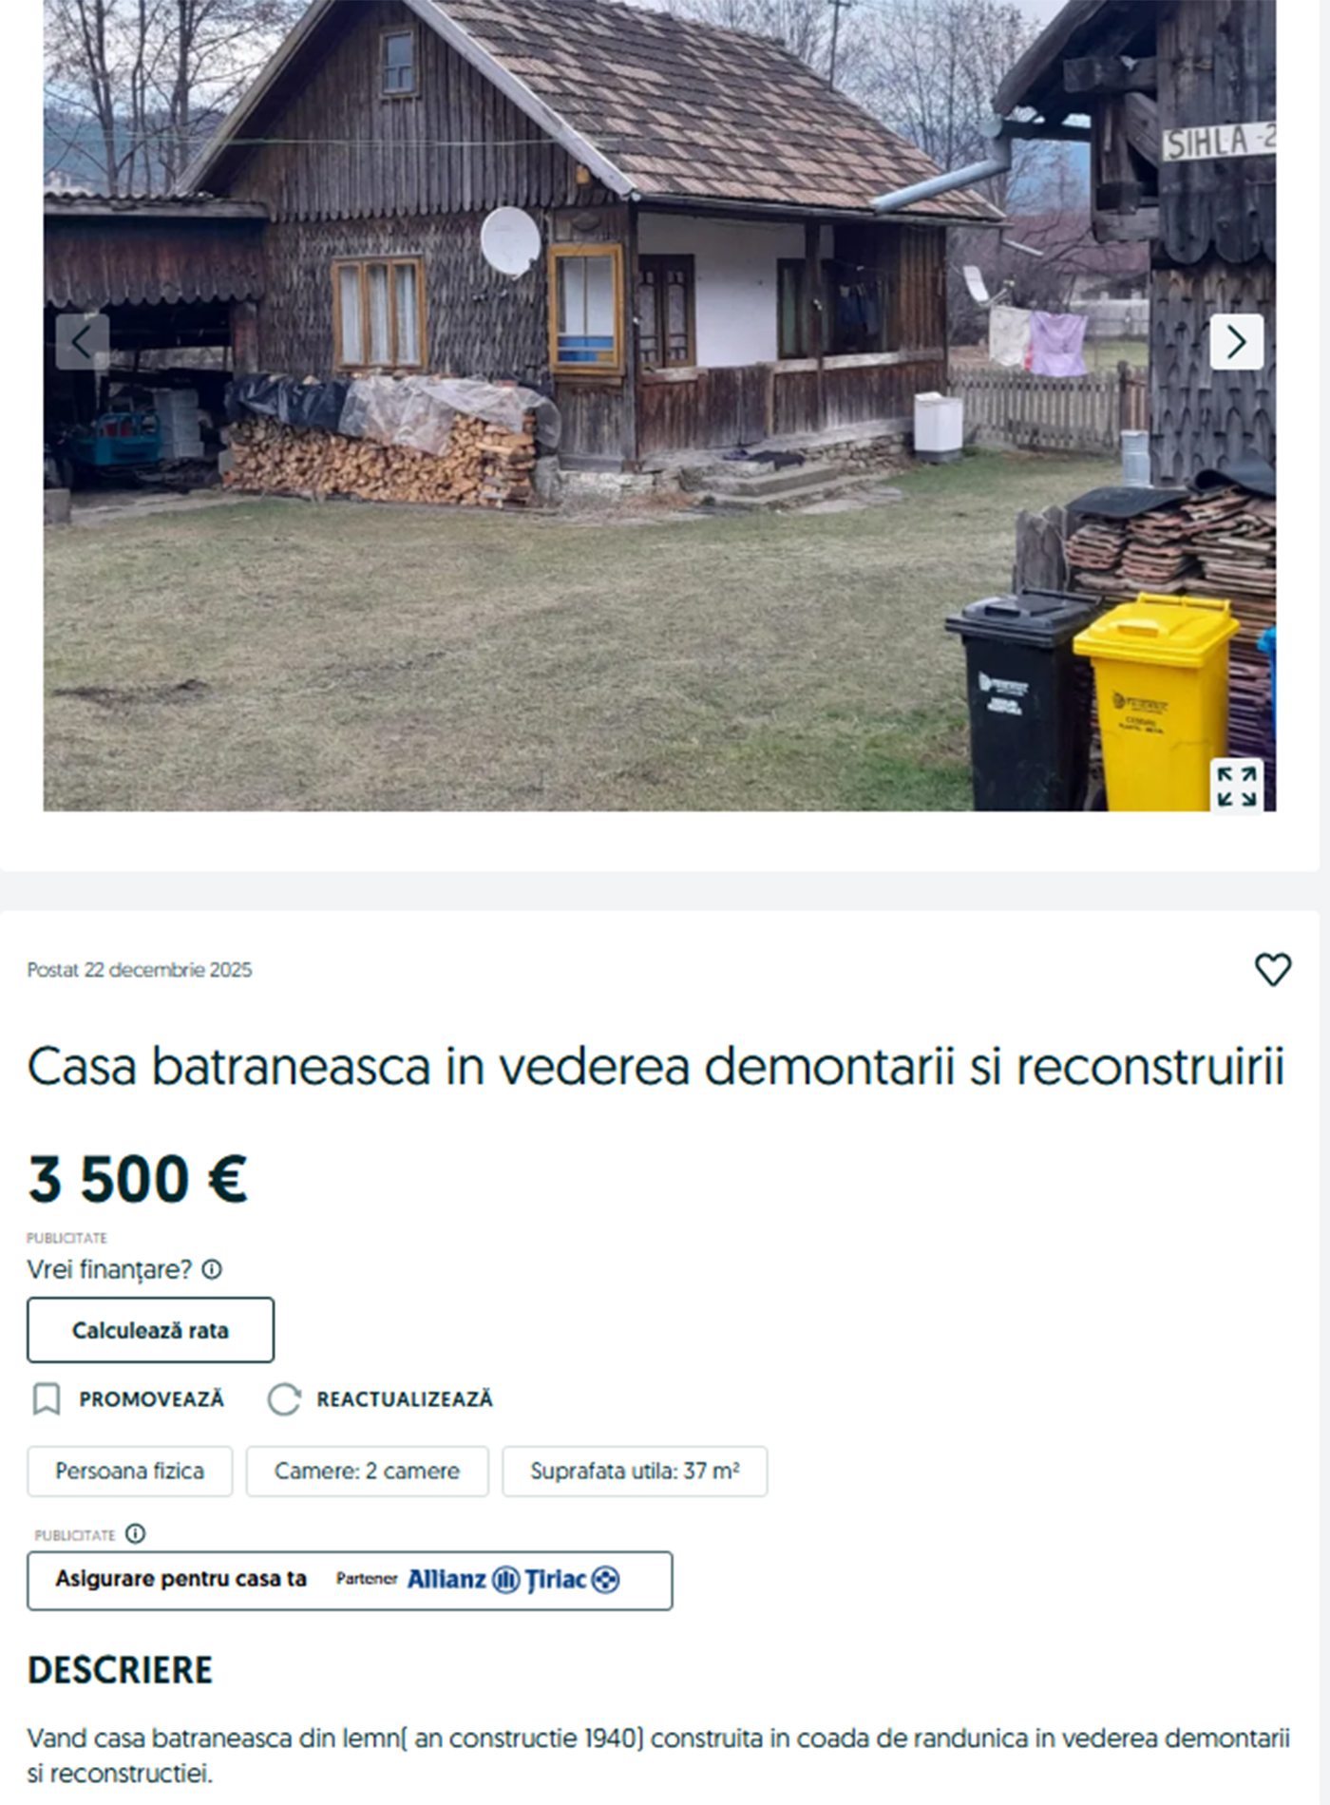
Task: Click the info icon next to Publicitate
Action: (136, 1533)
